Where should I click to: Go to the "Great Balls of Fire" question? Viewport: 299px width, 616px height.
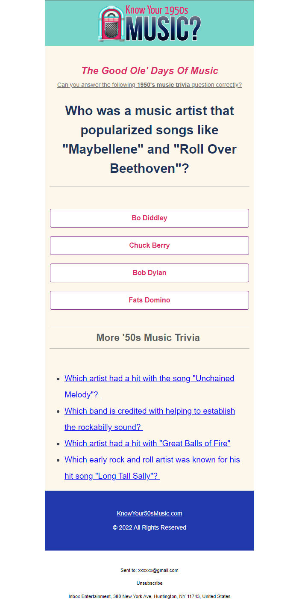pyautogui.click(x=147, y=444)
